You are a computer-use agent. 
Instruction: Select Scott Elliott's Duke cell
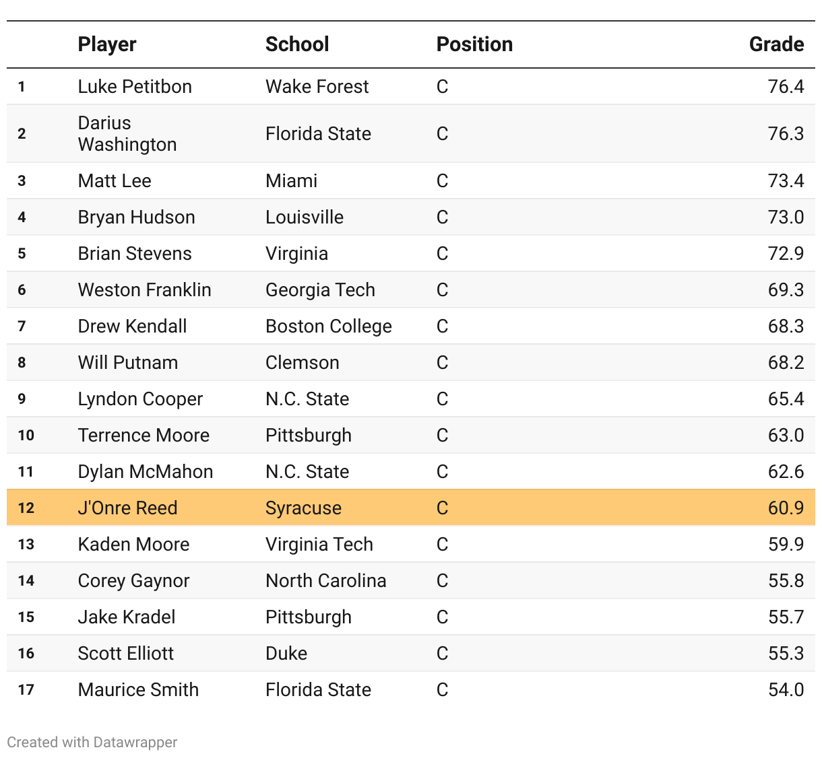[286, 653]
